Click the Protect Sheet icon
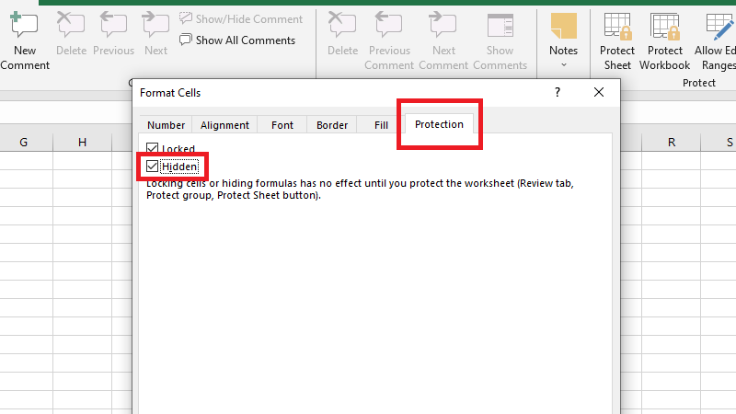This screenshot has height=414, width=736. pos(618,26)
